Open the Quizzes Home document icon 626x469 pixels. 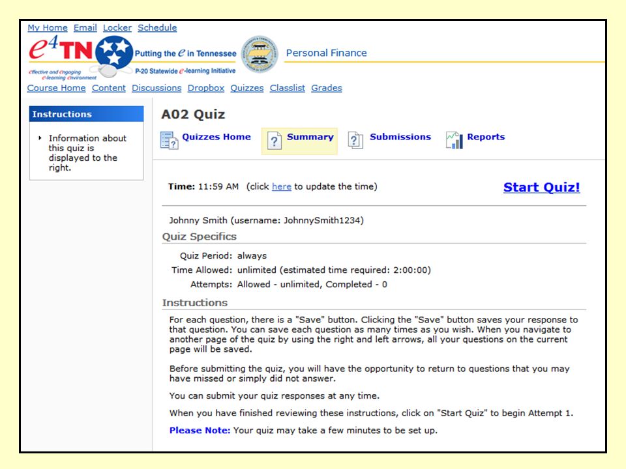point(169,141)
